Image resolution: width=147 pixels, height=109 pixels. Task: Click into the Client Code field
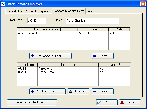pos(37,21)
